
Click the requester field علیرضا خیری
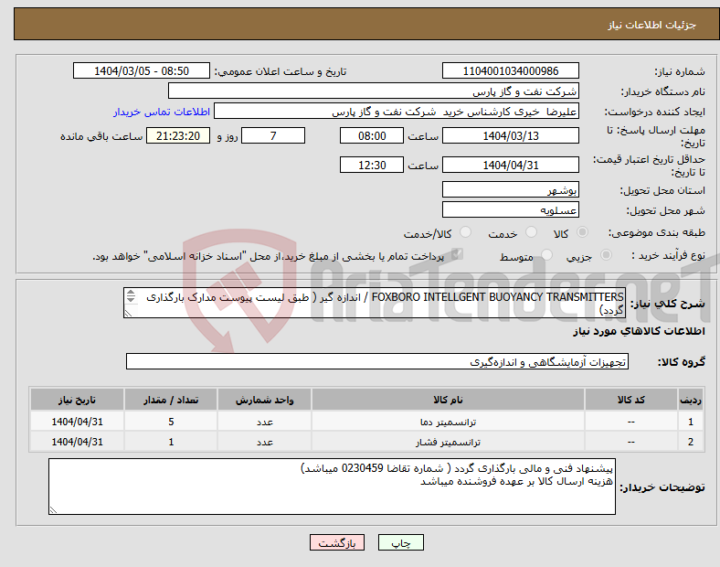tap(397, 112)
